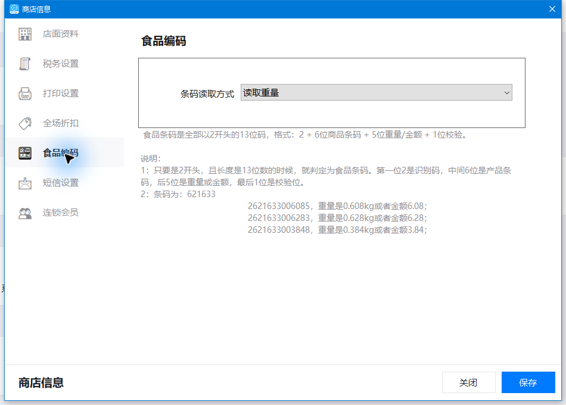Click the barcode icon for 食品编码
The image size is (566, 405).
pyautogui.click(x=25, y=153)
